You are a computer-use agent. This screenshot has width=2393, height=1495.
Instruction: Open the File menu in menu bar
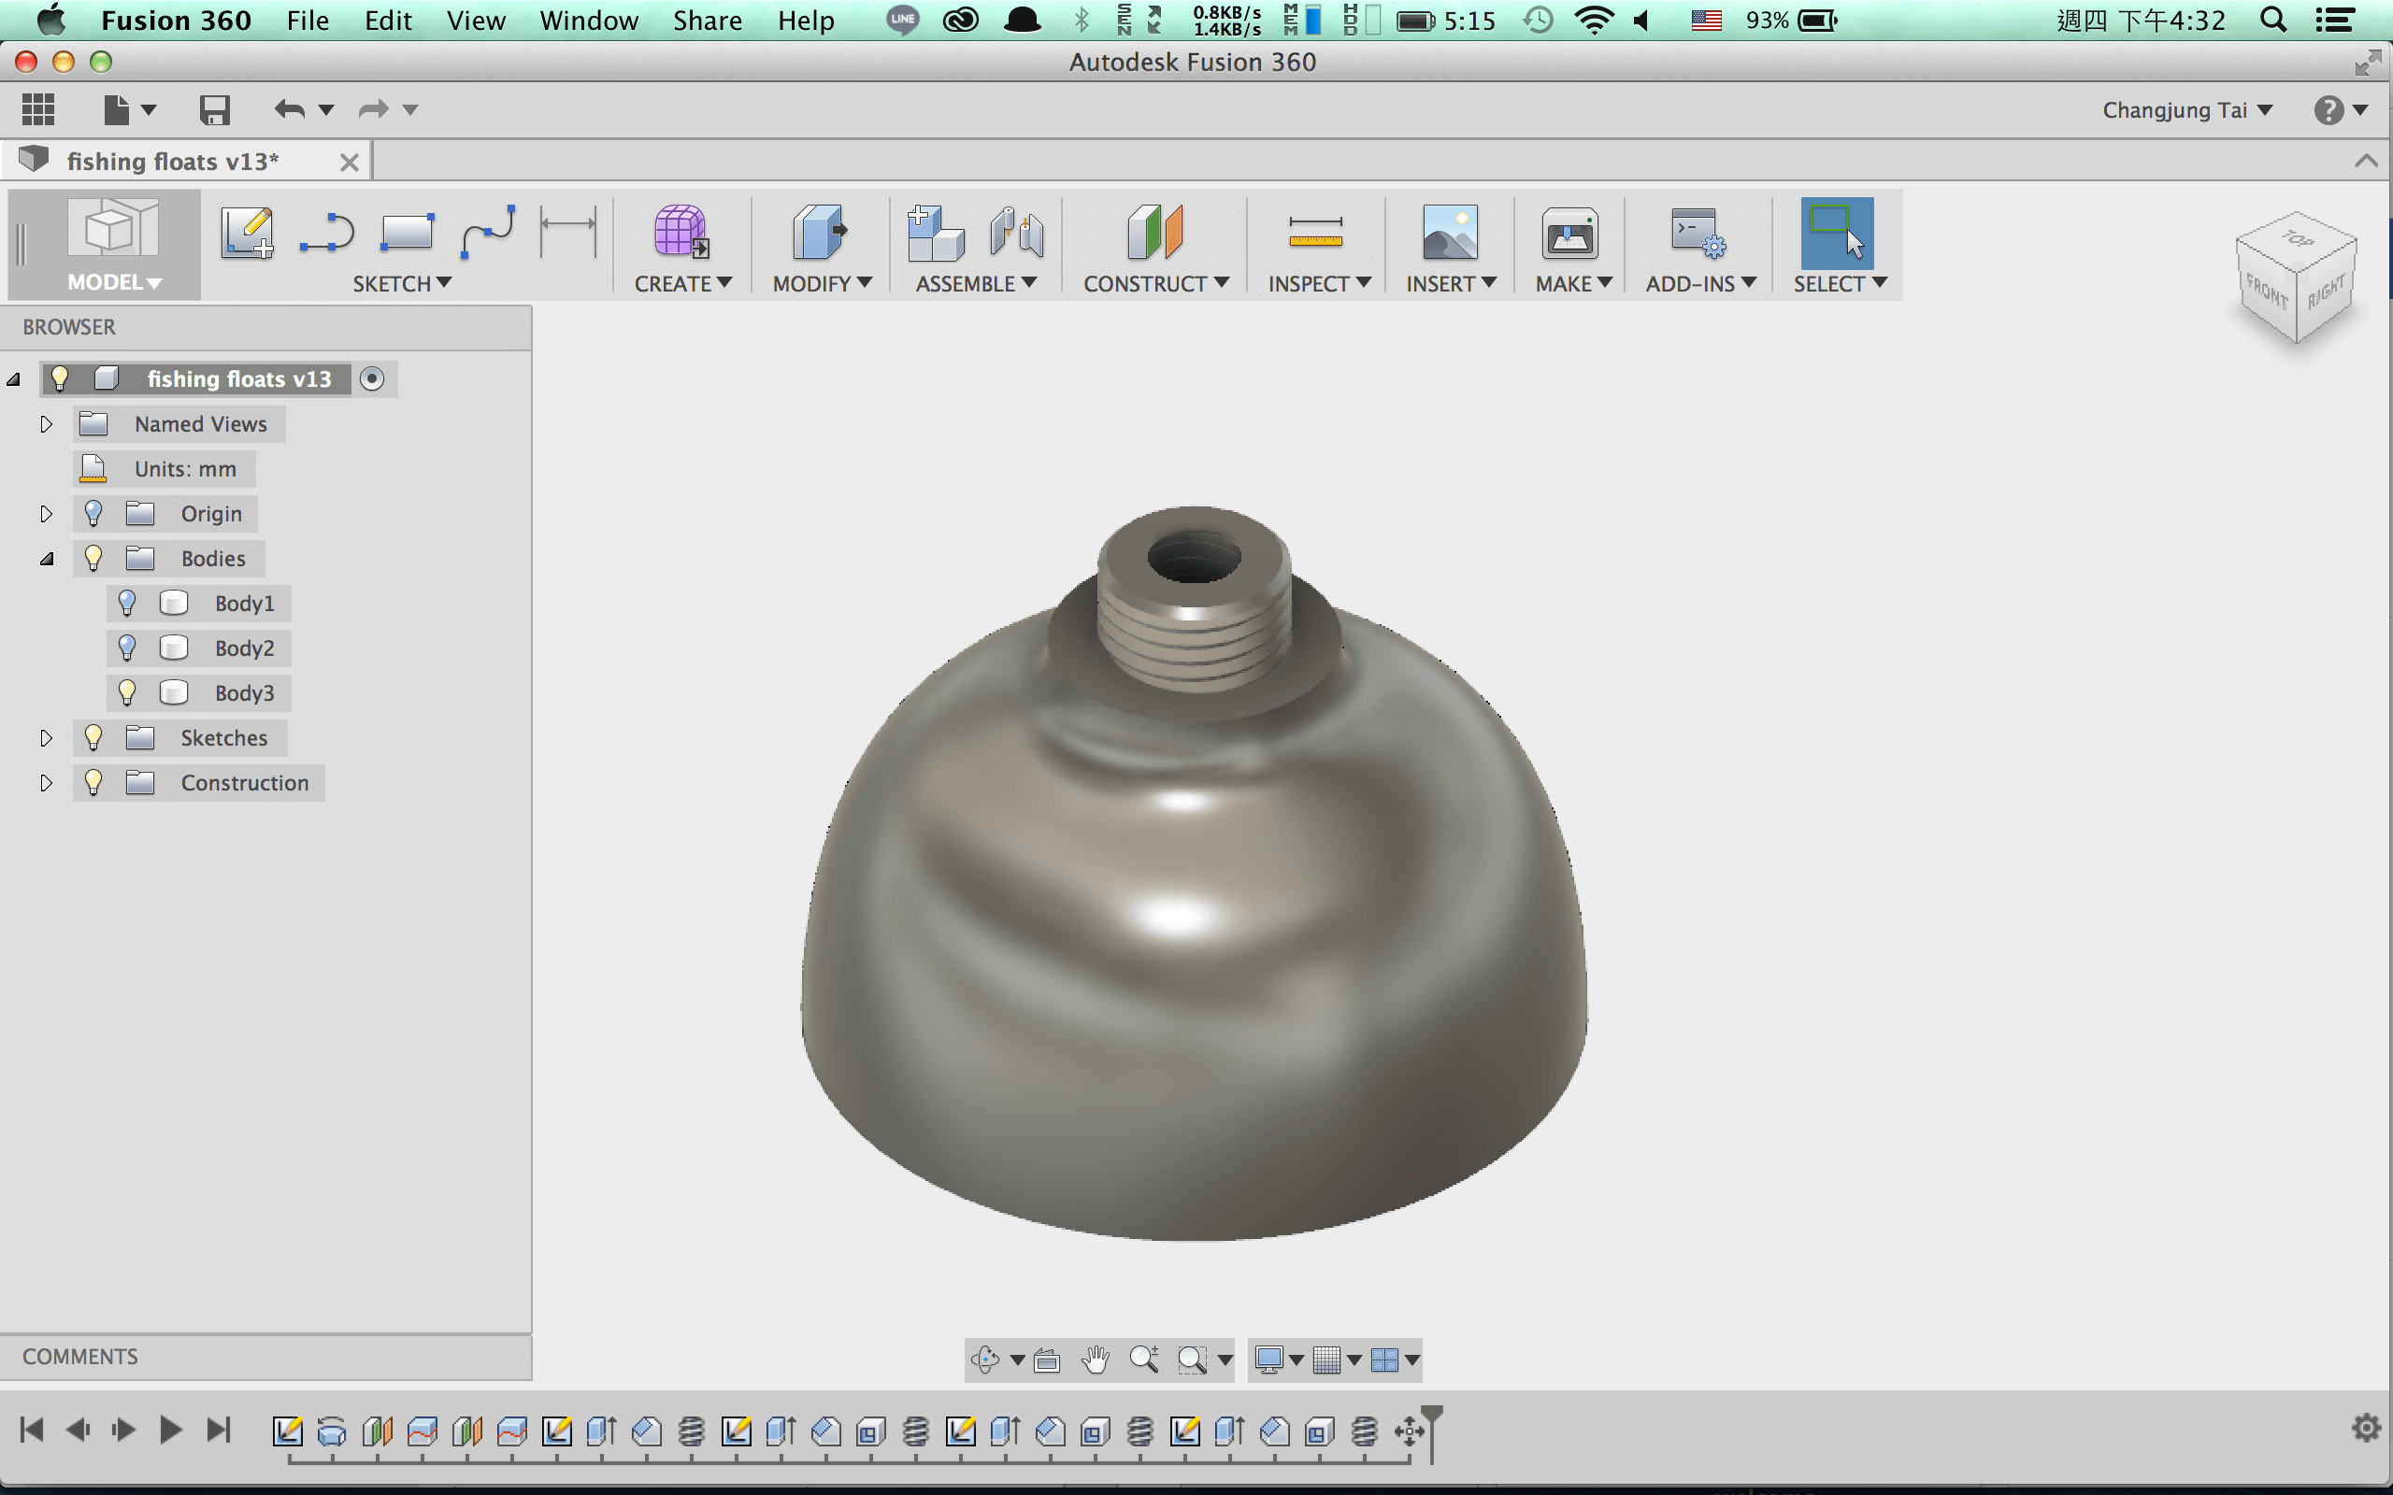pyautogui.click(x=308, y=20)
